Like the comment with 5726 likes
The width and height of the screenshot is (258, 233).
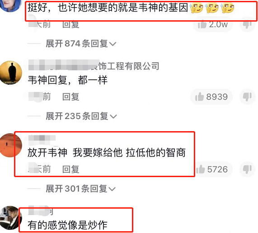pos(212,169)
